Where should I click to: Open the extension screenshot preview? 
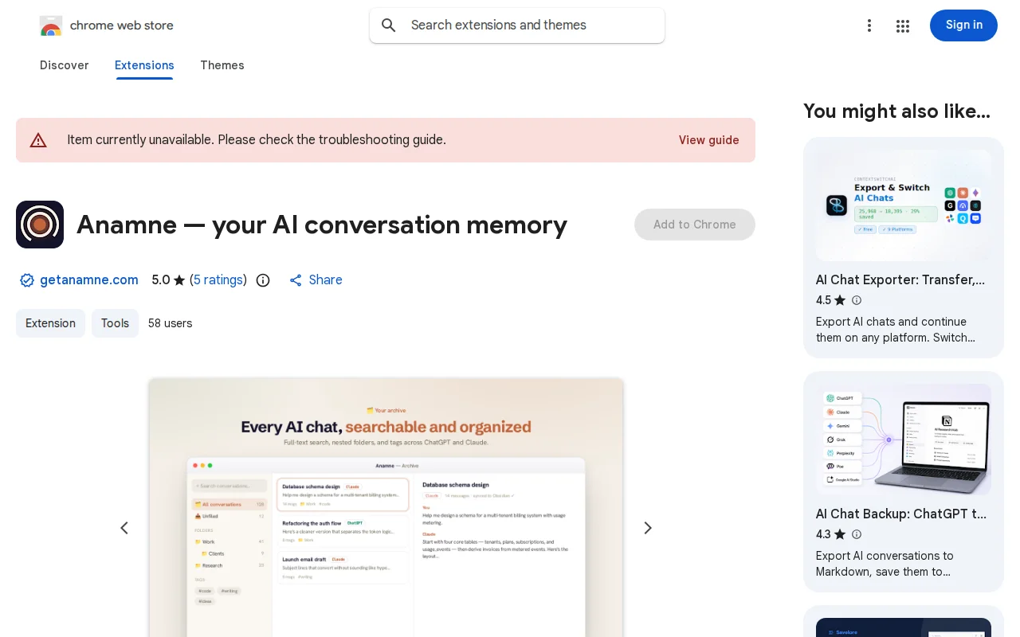click(386, 507)
